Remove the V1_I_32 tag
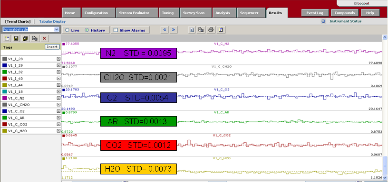The image size is (388, 182). [x=58, y=72]
